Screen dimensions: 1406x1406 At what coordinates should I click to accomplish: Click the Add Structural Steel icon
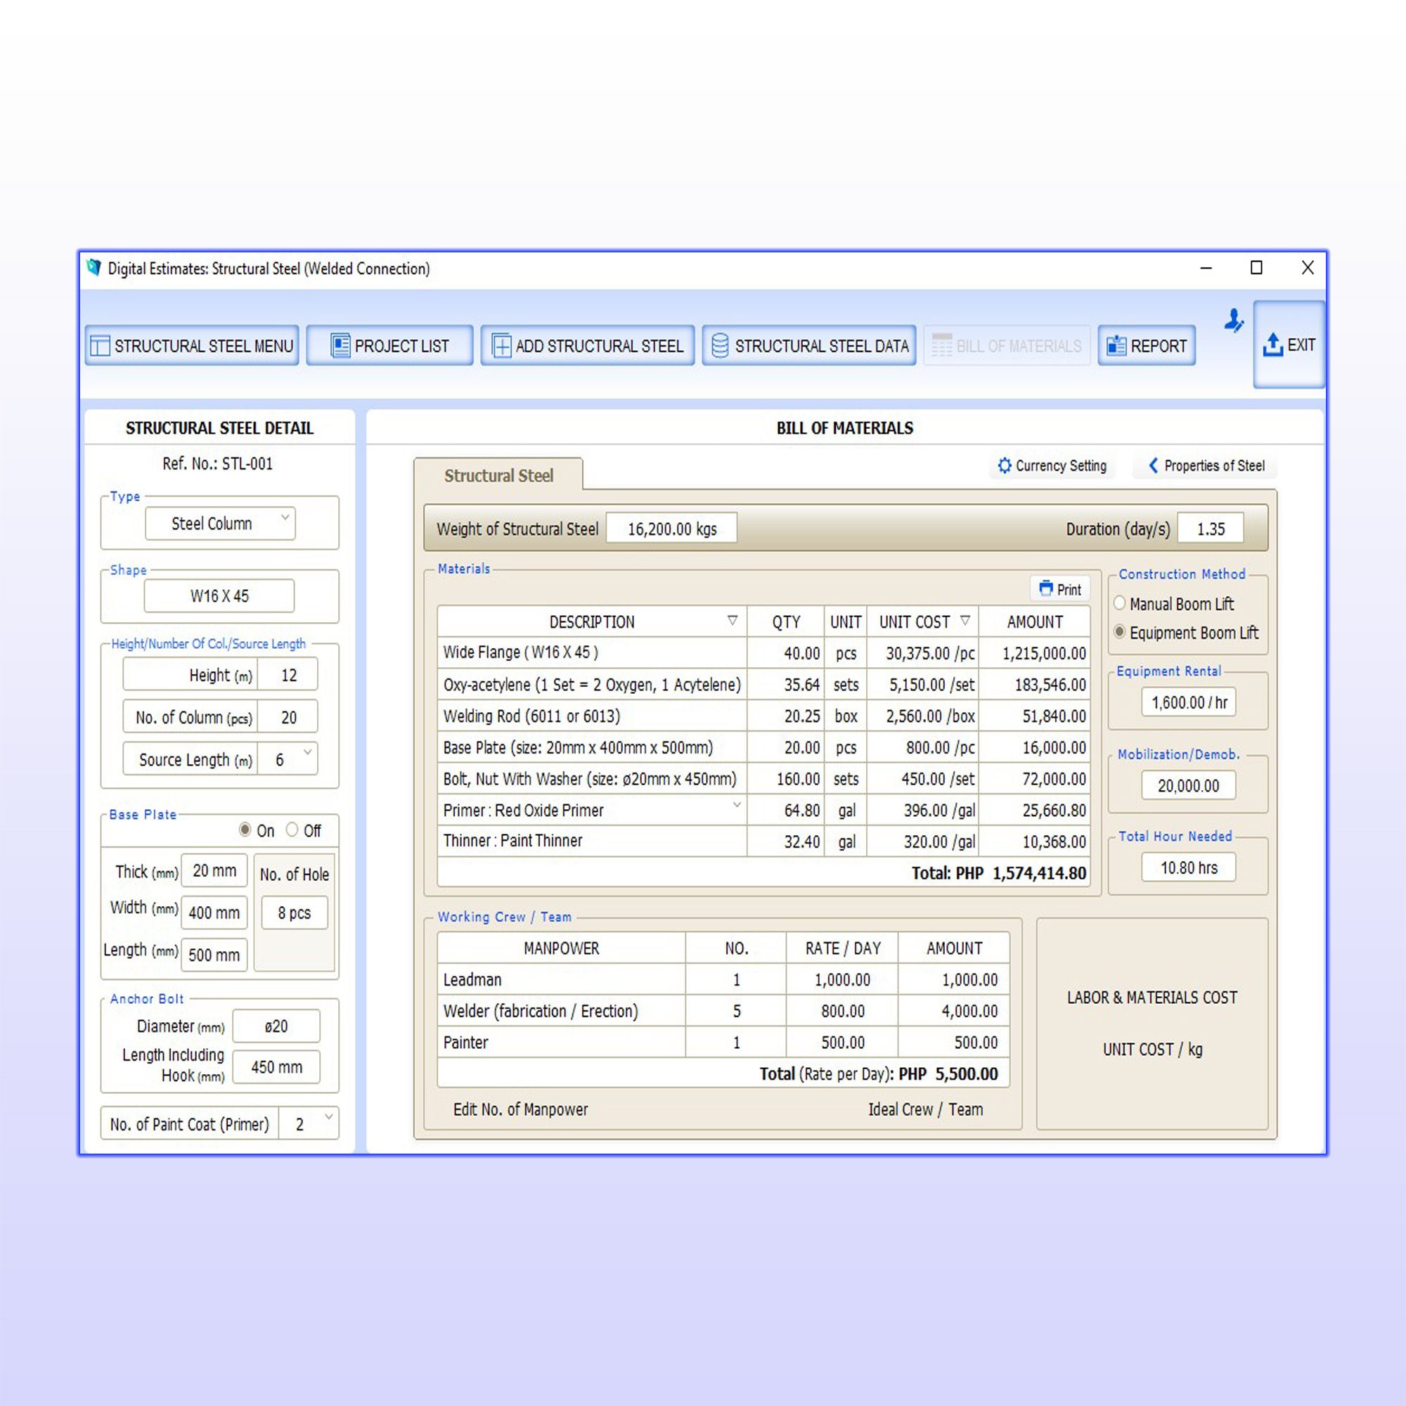pyautogui.click(x=503, y=347)
